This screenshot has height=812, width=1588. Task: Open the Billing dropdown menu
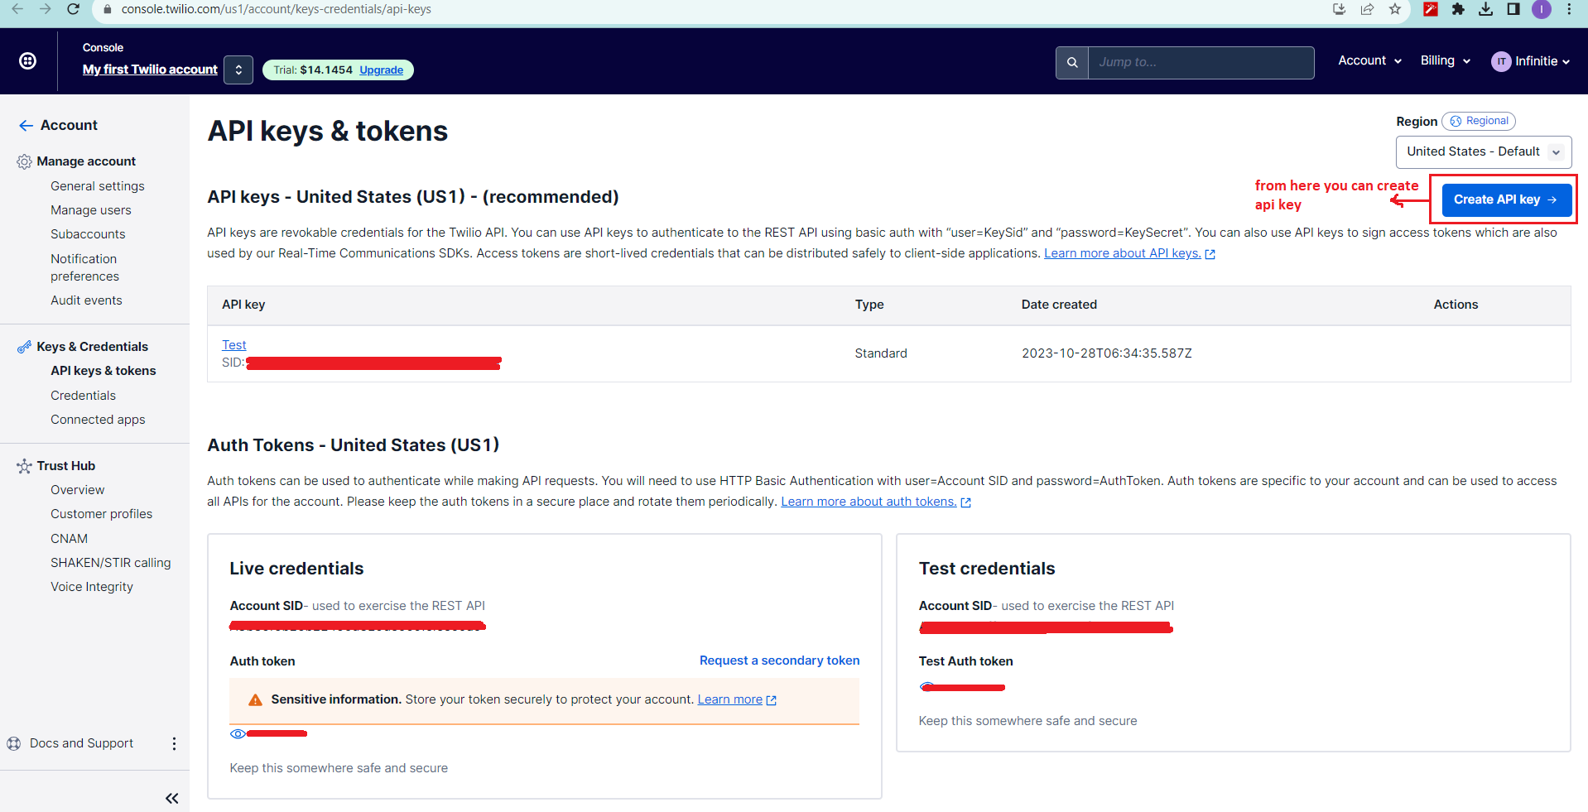point(1445,61)
